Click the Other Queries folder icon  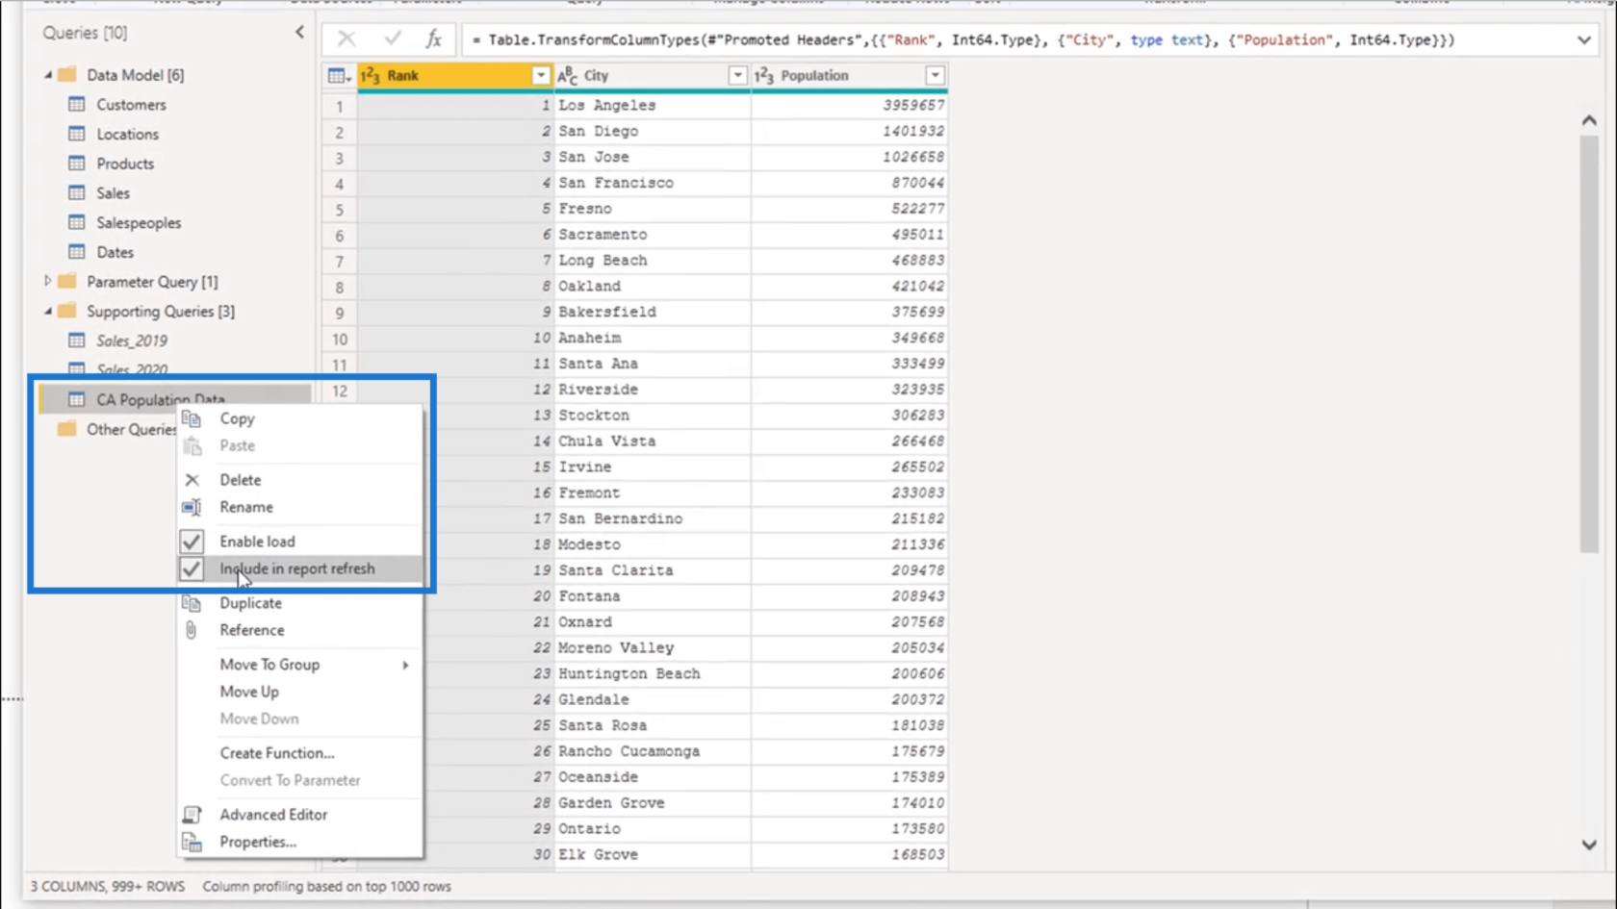[66, 429]
